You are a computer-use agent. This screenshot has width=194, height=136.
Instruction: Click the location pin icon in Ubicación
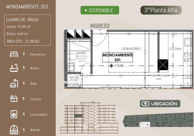(x=145, y=103)
